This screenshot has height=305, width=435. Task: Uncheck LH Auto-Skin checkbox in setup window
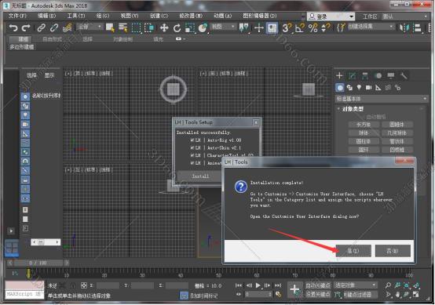click(x=192, y=148)
